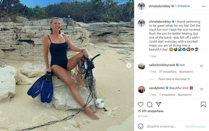The height and width of the screenshot is (131, 209).
Task: Go to next photo with carousel arrow
Action: [x=129, y=65]
